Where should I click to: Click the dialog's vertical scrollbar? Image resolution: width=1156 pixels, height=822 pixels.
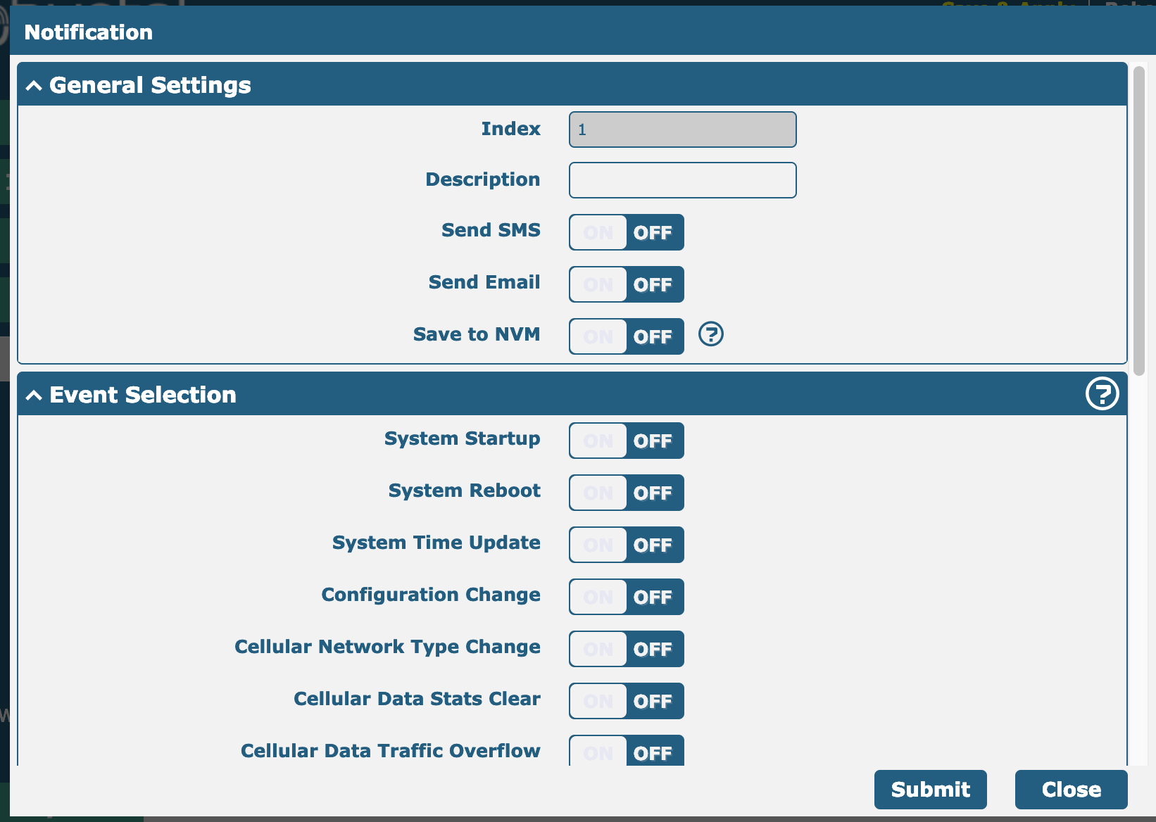point(1139,220)
